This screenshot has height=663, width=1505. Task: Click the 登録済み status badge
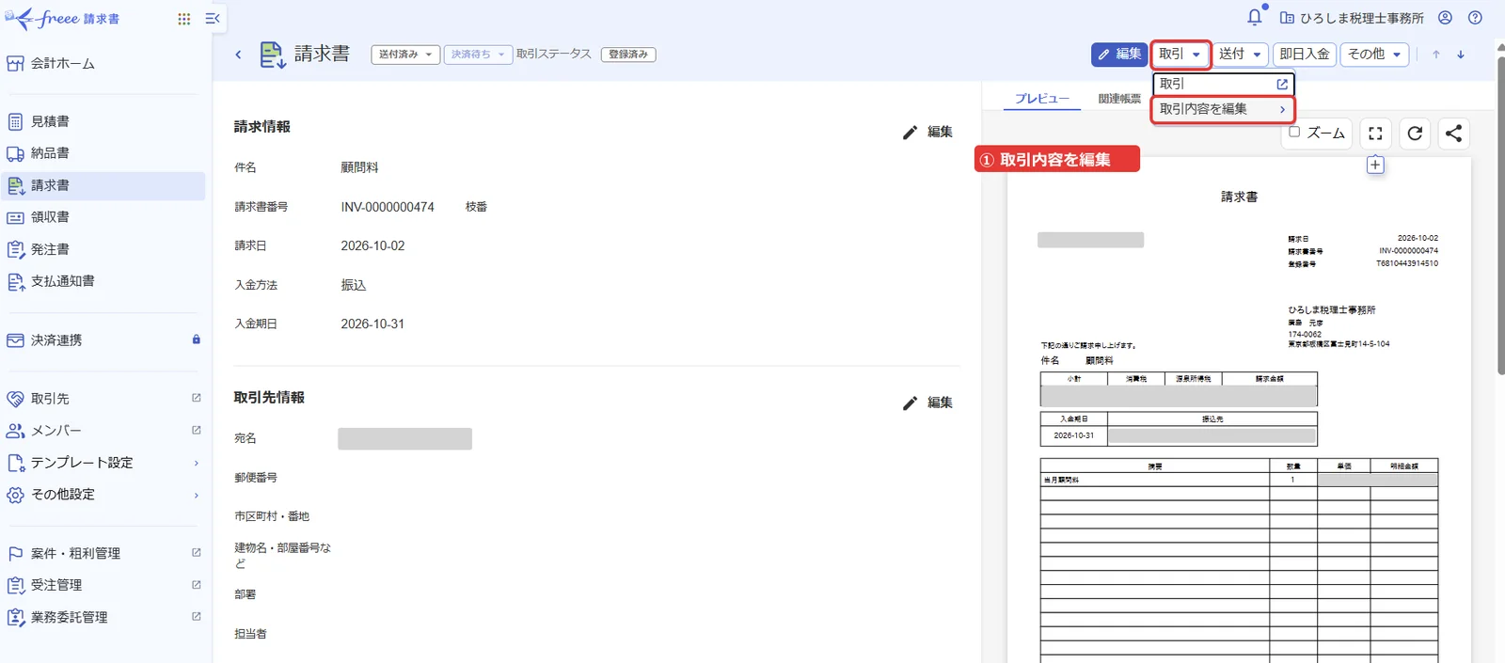point(628,55)
